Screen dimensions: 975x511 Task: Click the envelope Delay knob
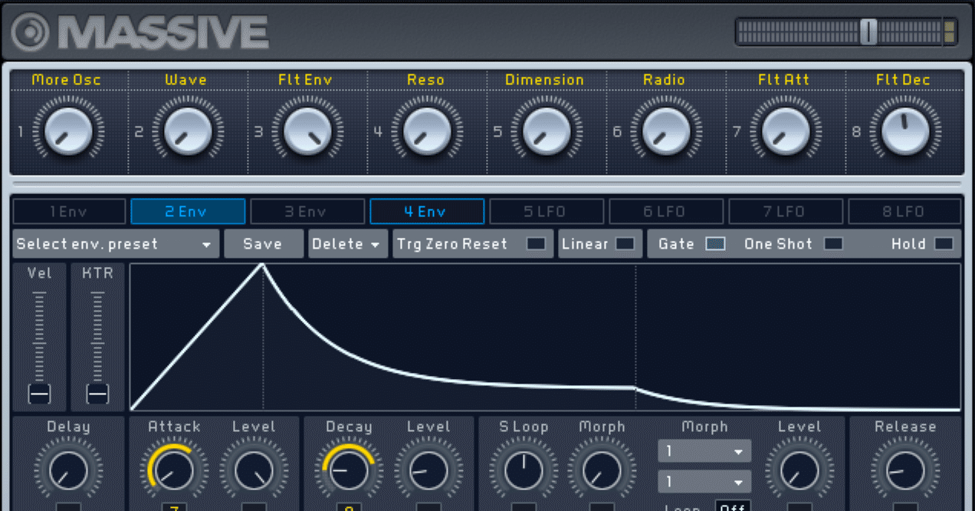(68, 470)
